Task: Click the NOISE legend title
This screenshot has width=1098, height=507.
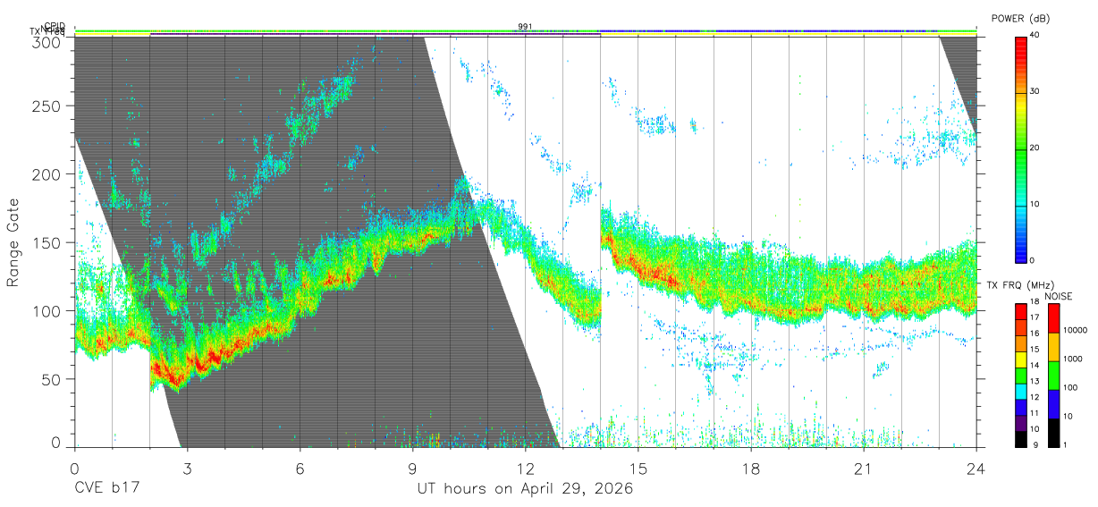Action: coord(1059,296)
